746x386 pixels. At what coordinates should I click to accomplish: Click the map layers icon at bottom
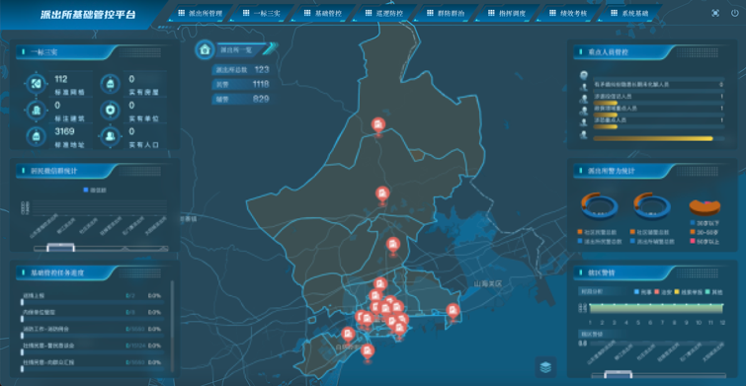point(545,367)
